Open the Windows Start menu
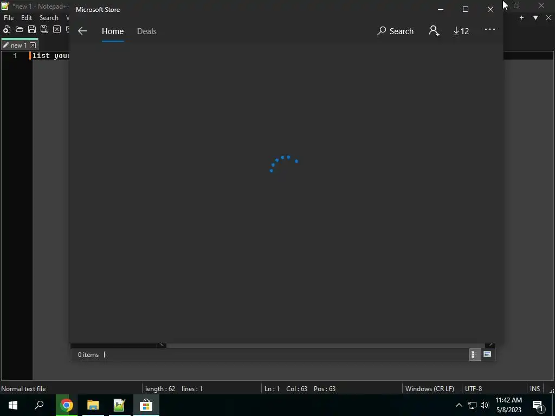This screenshot has width=555, height=416. coord(13,405)
